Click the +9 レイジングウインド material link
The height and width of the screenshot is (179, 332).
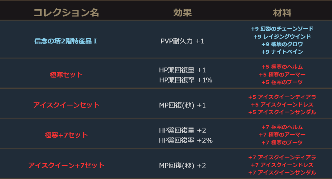(x=282, y=37)
